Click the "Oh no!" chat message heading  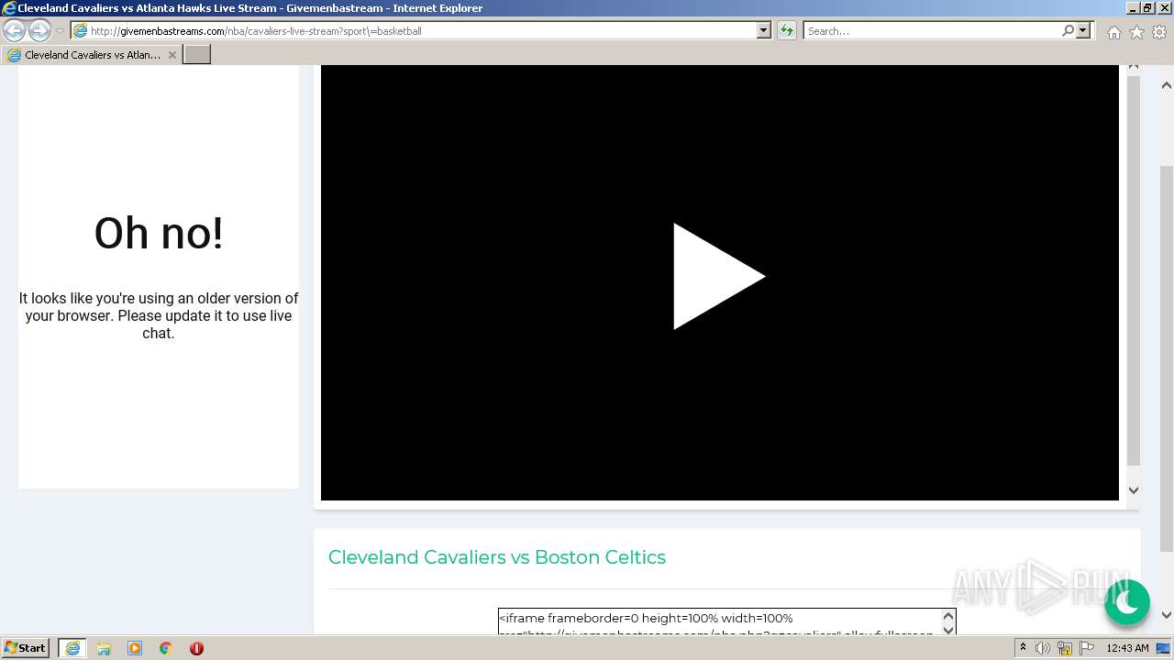pos(159,233)
